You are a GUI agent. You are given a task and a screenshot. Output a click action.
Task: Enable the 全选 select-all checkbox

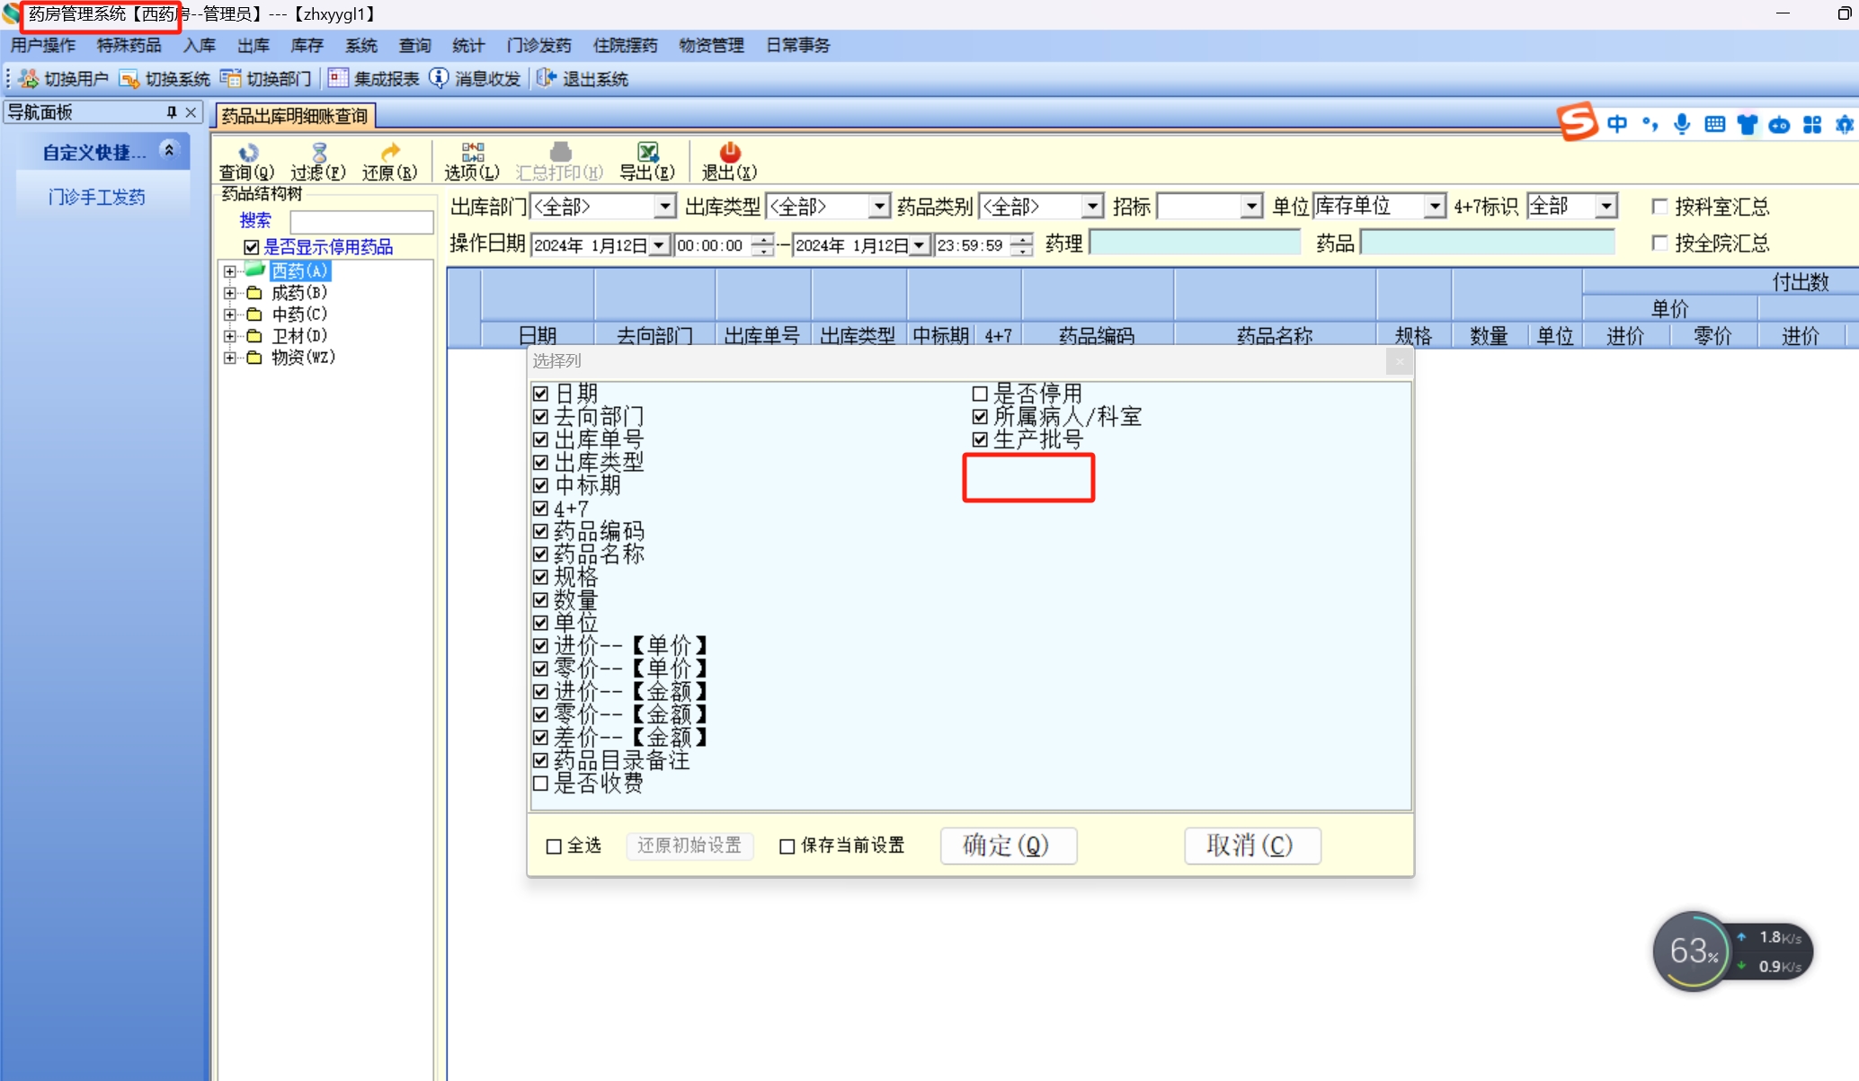click(554, 846)
